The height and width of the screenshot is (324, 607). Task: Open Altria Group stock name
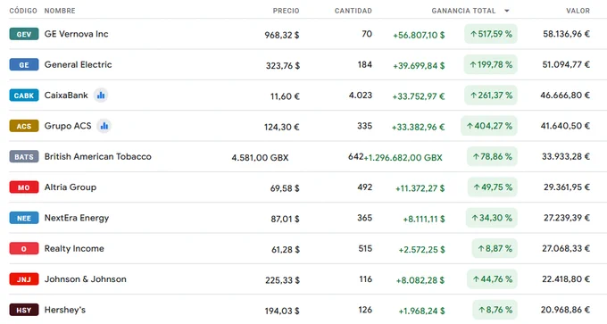(70, 187)
